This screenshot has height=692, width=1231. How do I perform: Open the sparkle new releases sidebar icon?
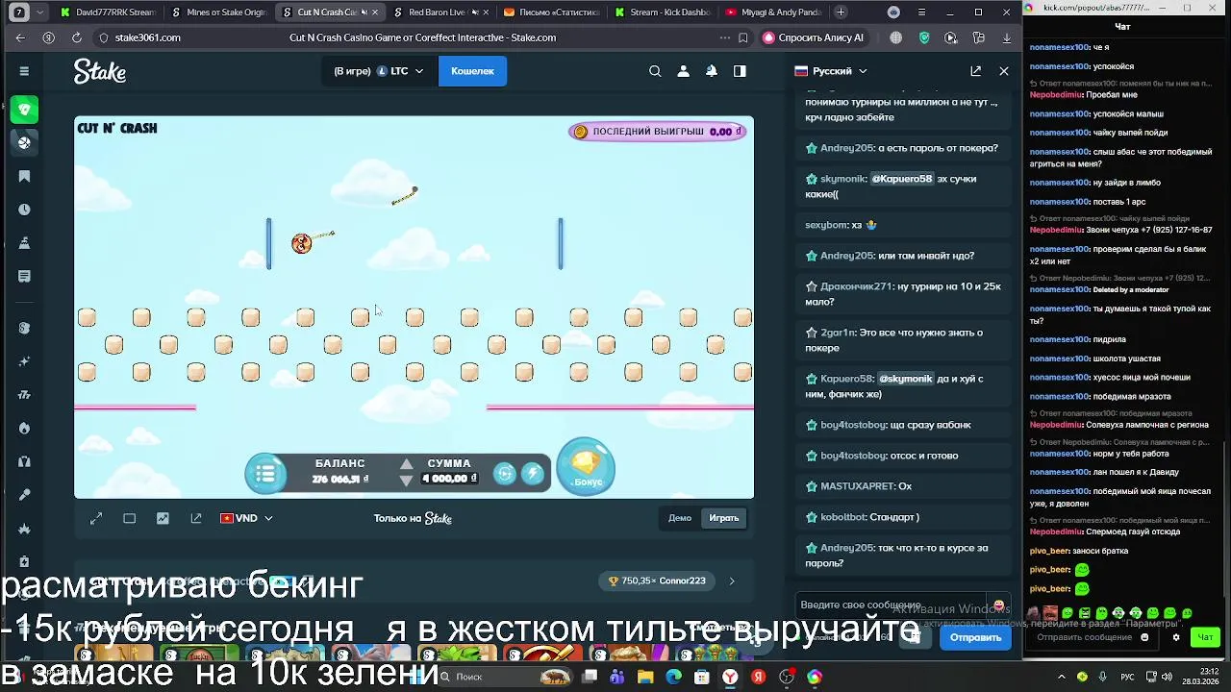(24, 361)
